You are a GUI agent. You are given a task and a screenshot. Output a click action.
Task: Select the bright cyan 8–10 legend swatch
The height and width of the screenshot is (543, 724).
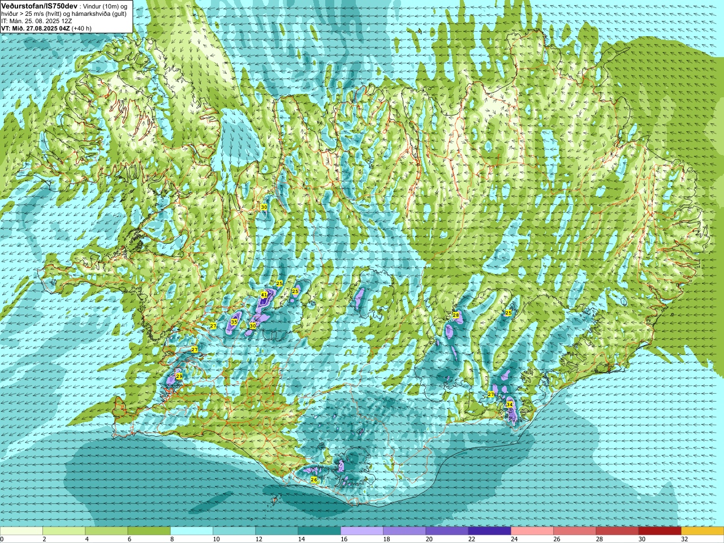tap(192, 531)
